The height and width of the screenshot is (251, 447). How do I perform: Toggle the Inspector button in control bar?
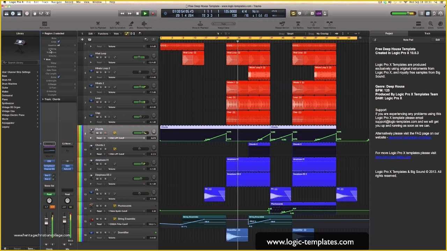pos(13,14)
